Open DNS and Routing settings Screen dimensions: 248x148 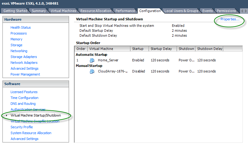23,104
